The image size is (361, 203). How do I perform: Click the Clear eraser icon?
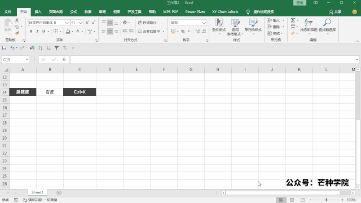pyautogui.click(x=293, y=33)
